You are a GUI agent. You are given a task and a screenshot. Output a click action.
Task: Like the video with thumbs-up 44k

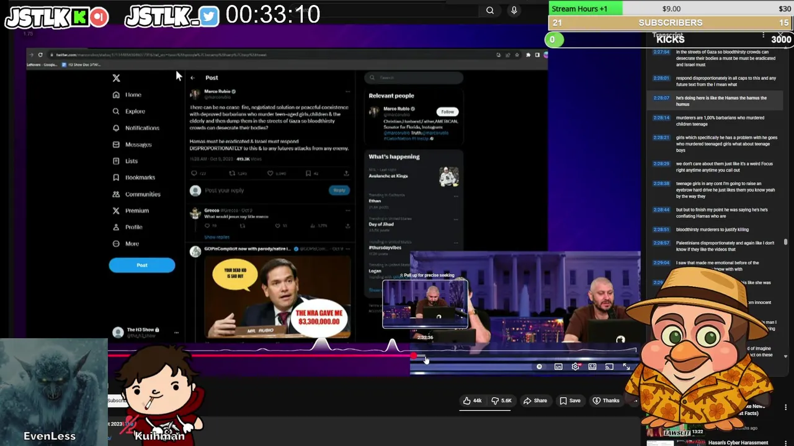coord(472,401)
